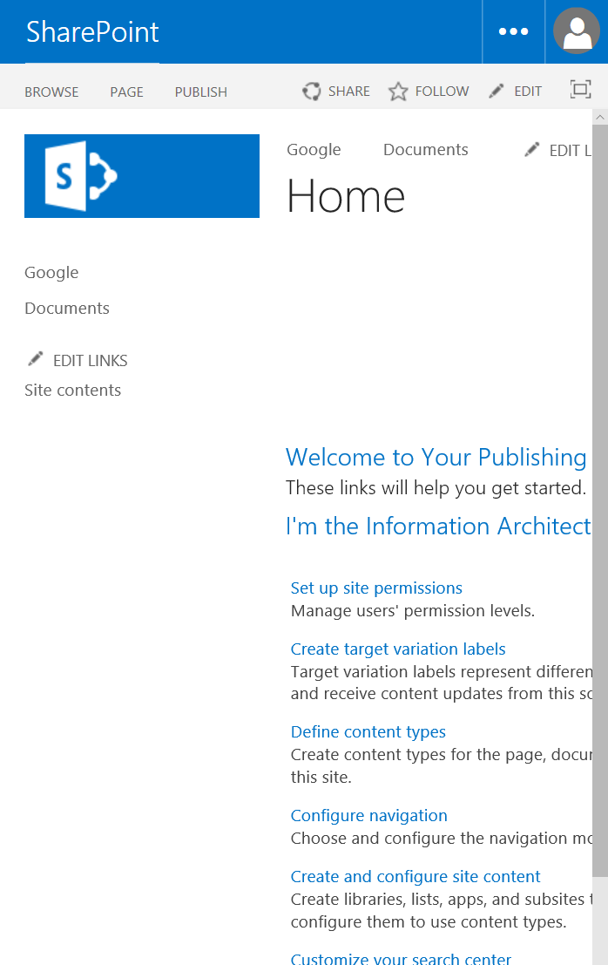Image resolution: width=608 pixels, height=965 pixels.
Task: Click SHARE button text
Action: pos(349,91)
